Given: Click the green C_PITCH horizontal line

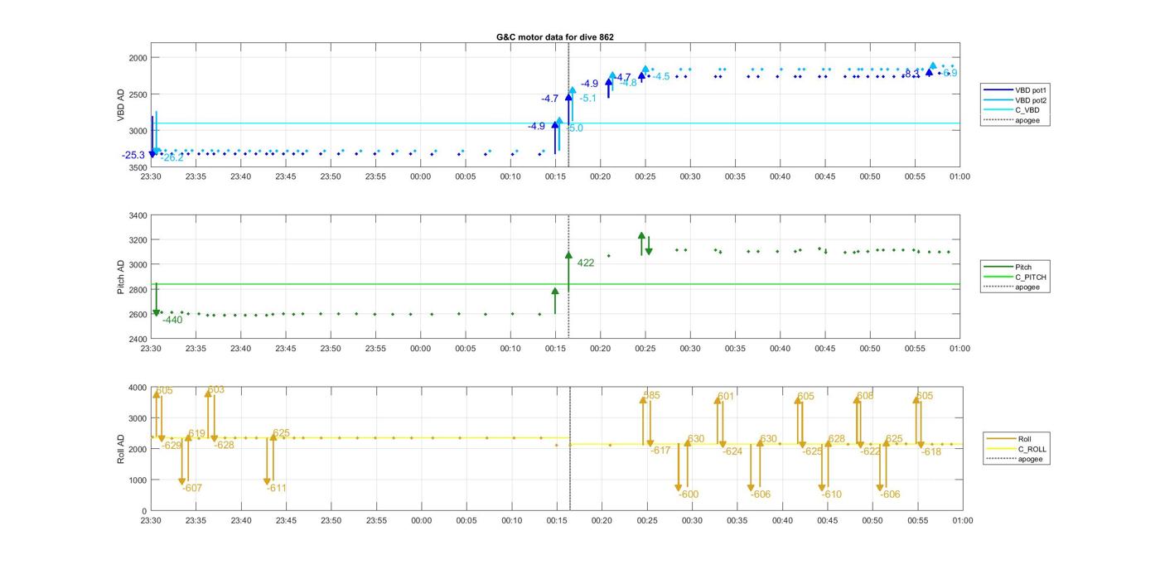Looking at the screenshot, I should [555, 284].
